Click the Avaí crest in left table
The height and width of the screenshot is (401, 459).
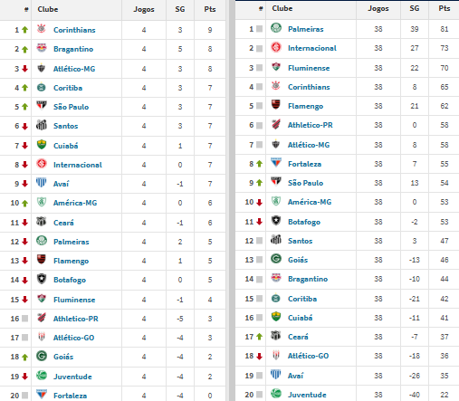click(42, 183)
